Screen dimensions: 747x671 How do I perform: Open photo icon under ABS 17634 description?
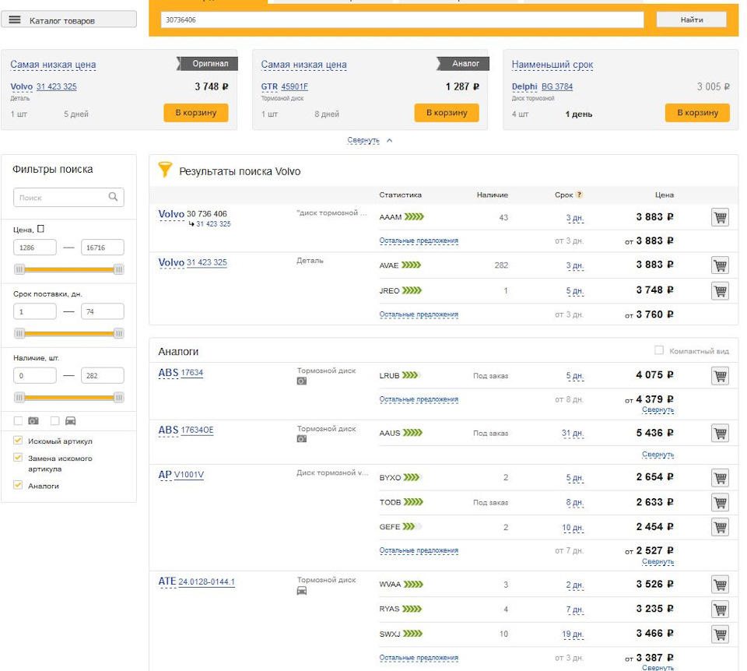pos(302,381)
